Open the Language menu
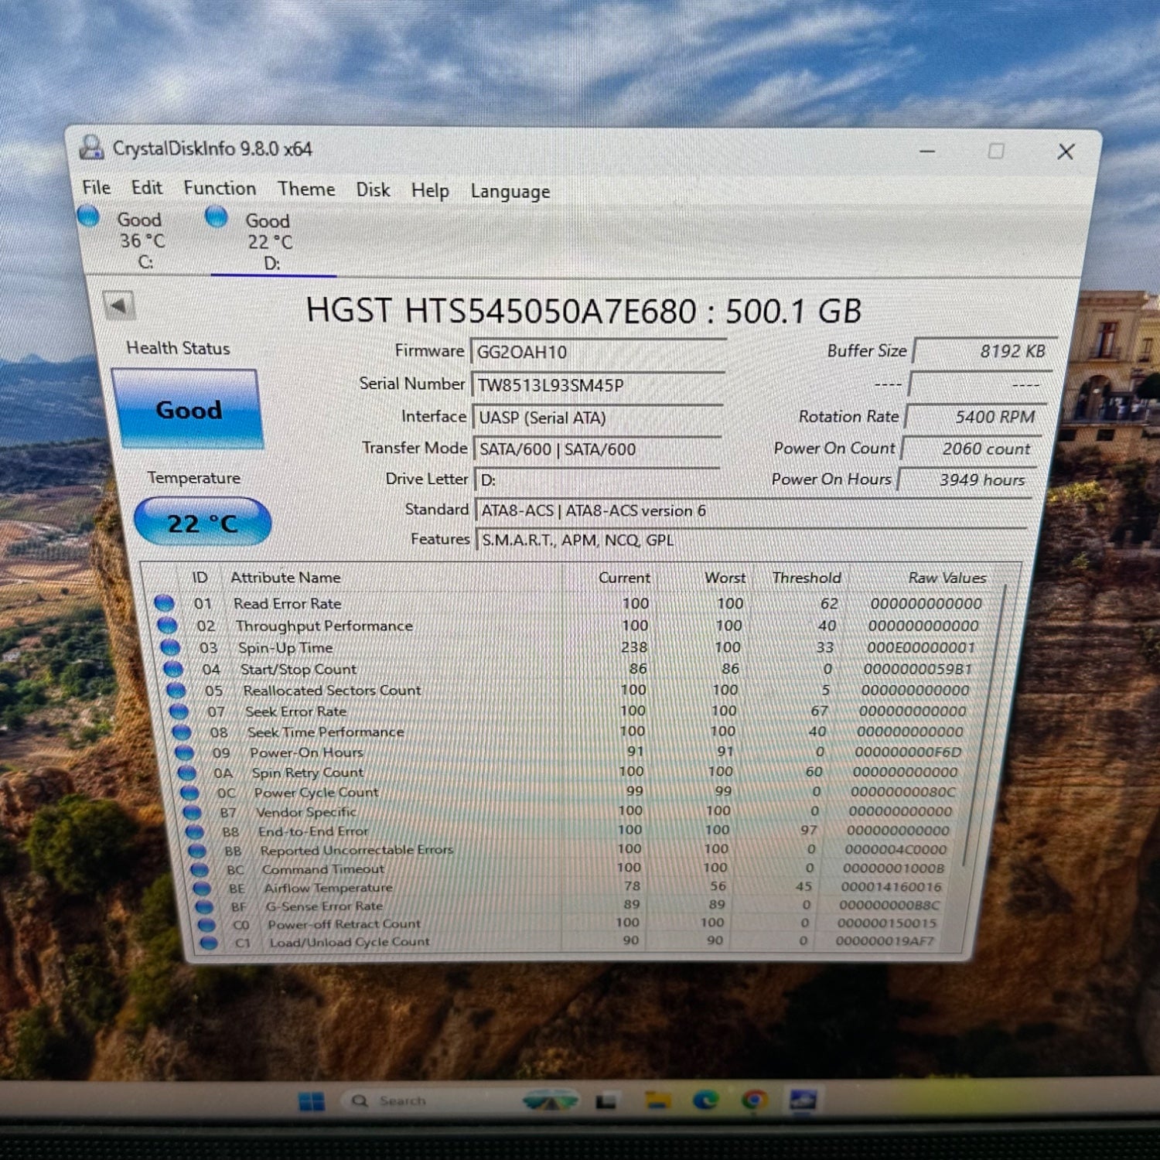Image resolution: width=1160 pixels, height=1160 pixels. [510, 192]
